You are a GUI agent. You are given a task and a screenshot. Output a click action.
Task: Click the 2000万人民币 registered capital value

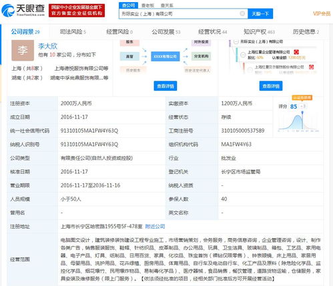(x=76, y=103)
